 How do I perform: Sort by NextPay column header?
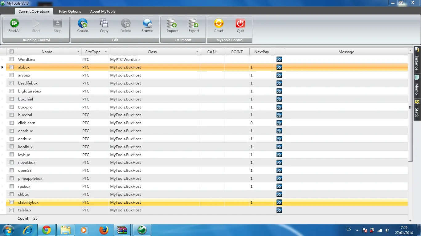(262, 52)
